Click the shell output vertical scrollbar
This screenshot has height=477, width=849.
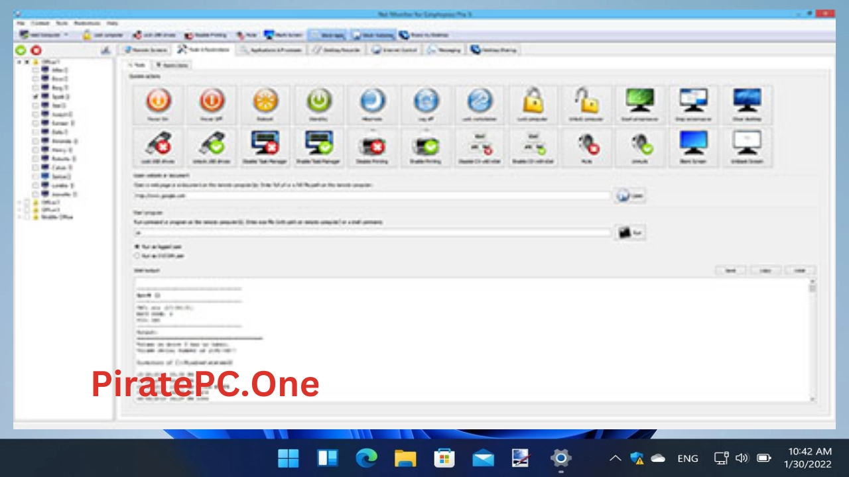coord(813,339)
